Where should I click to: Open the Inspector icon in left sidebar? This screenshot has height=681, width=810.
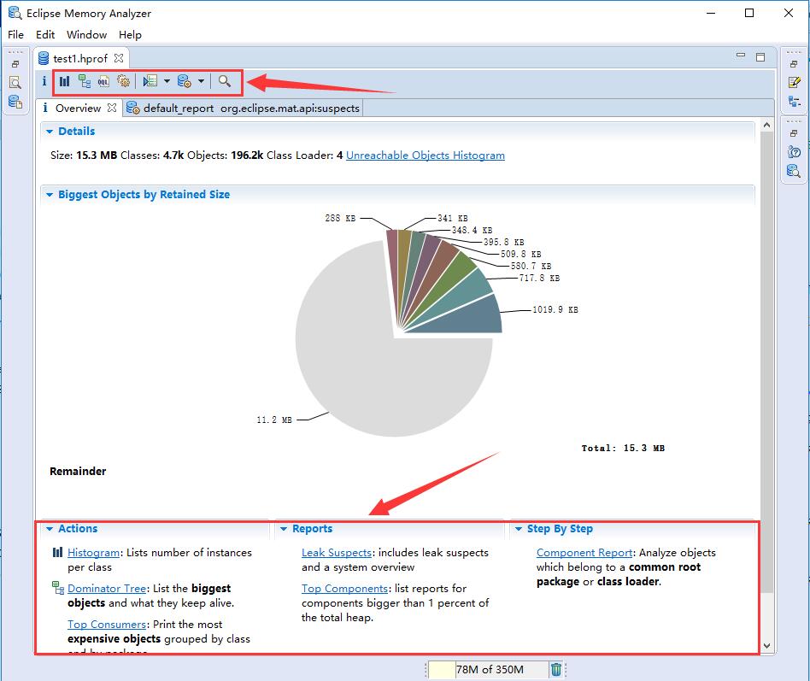15,83
